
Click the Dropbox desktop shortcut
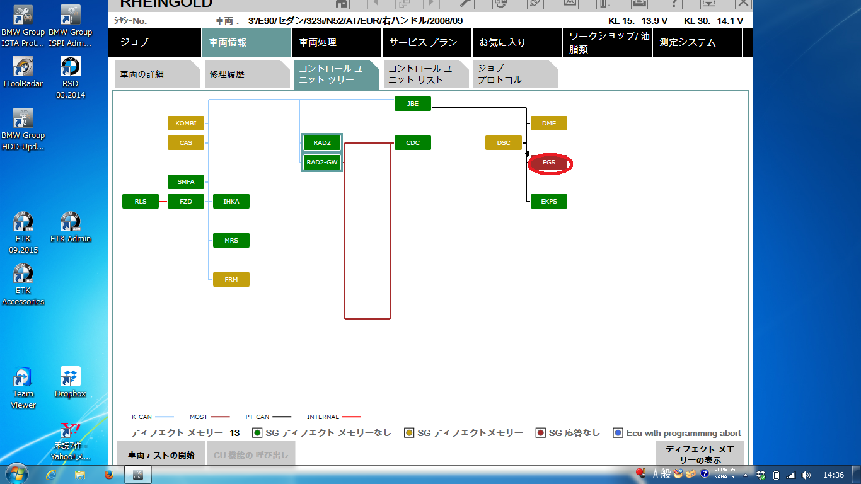tap(70, 383)
